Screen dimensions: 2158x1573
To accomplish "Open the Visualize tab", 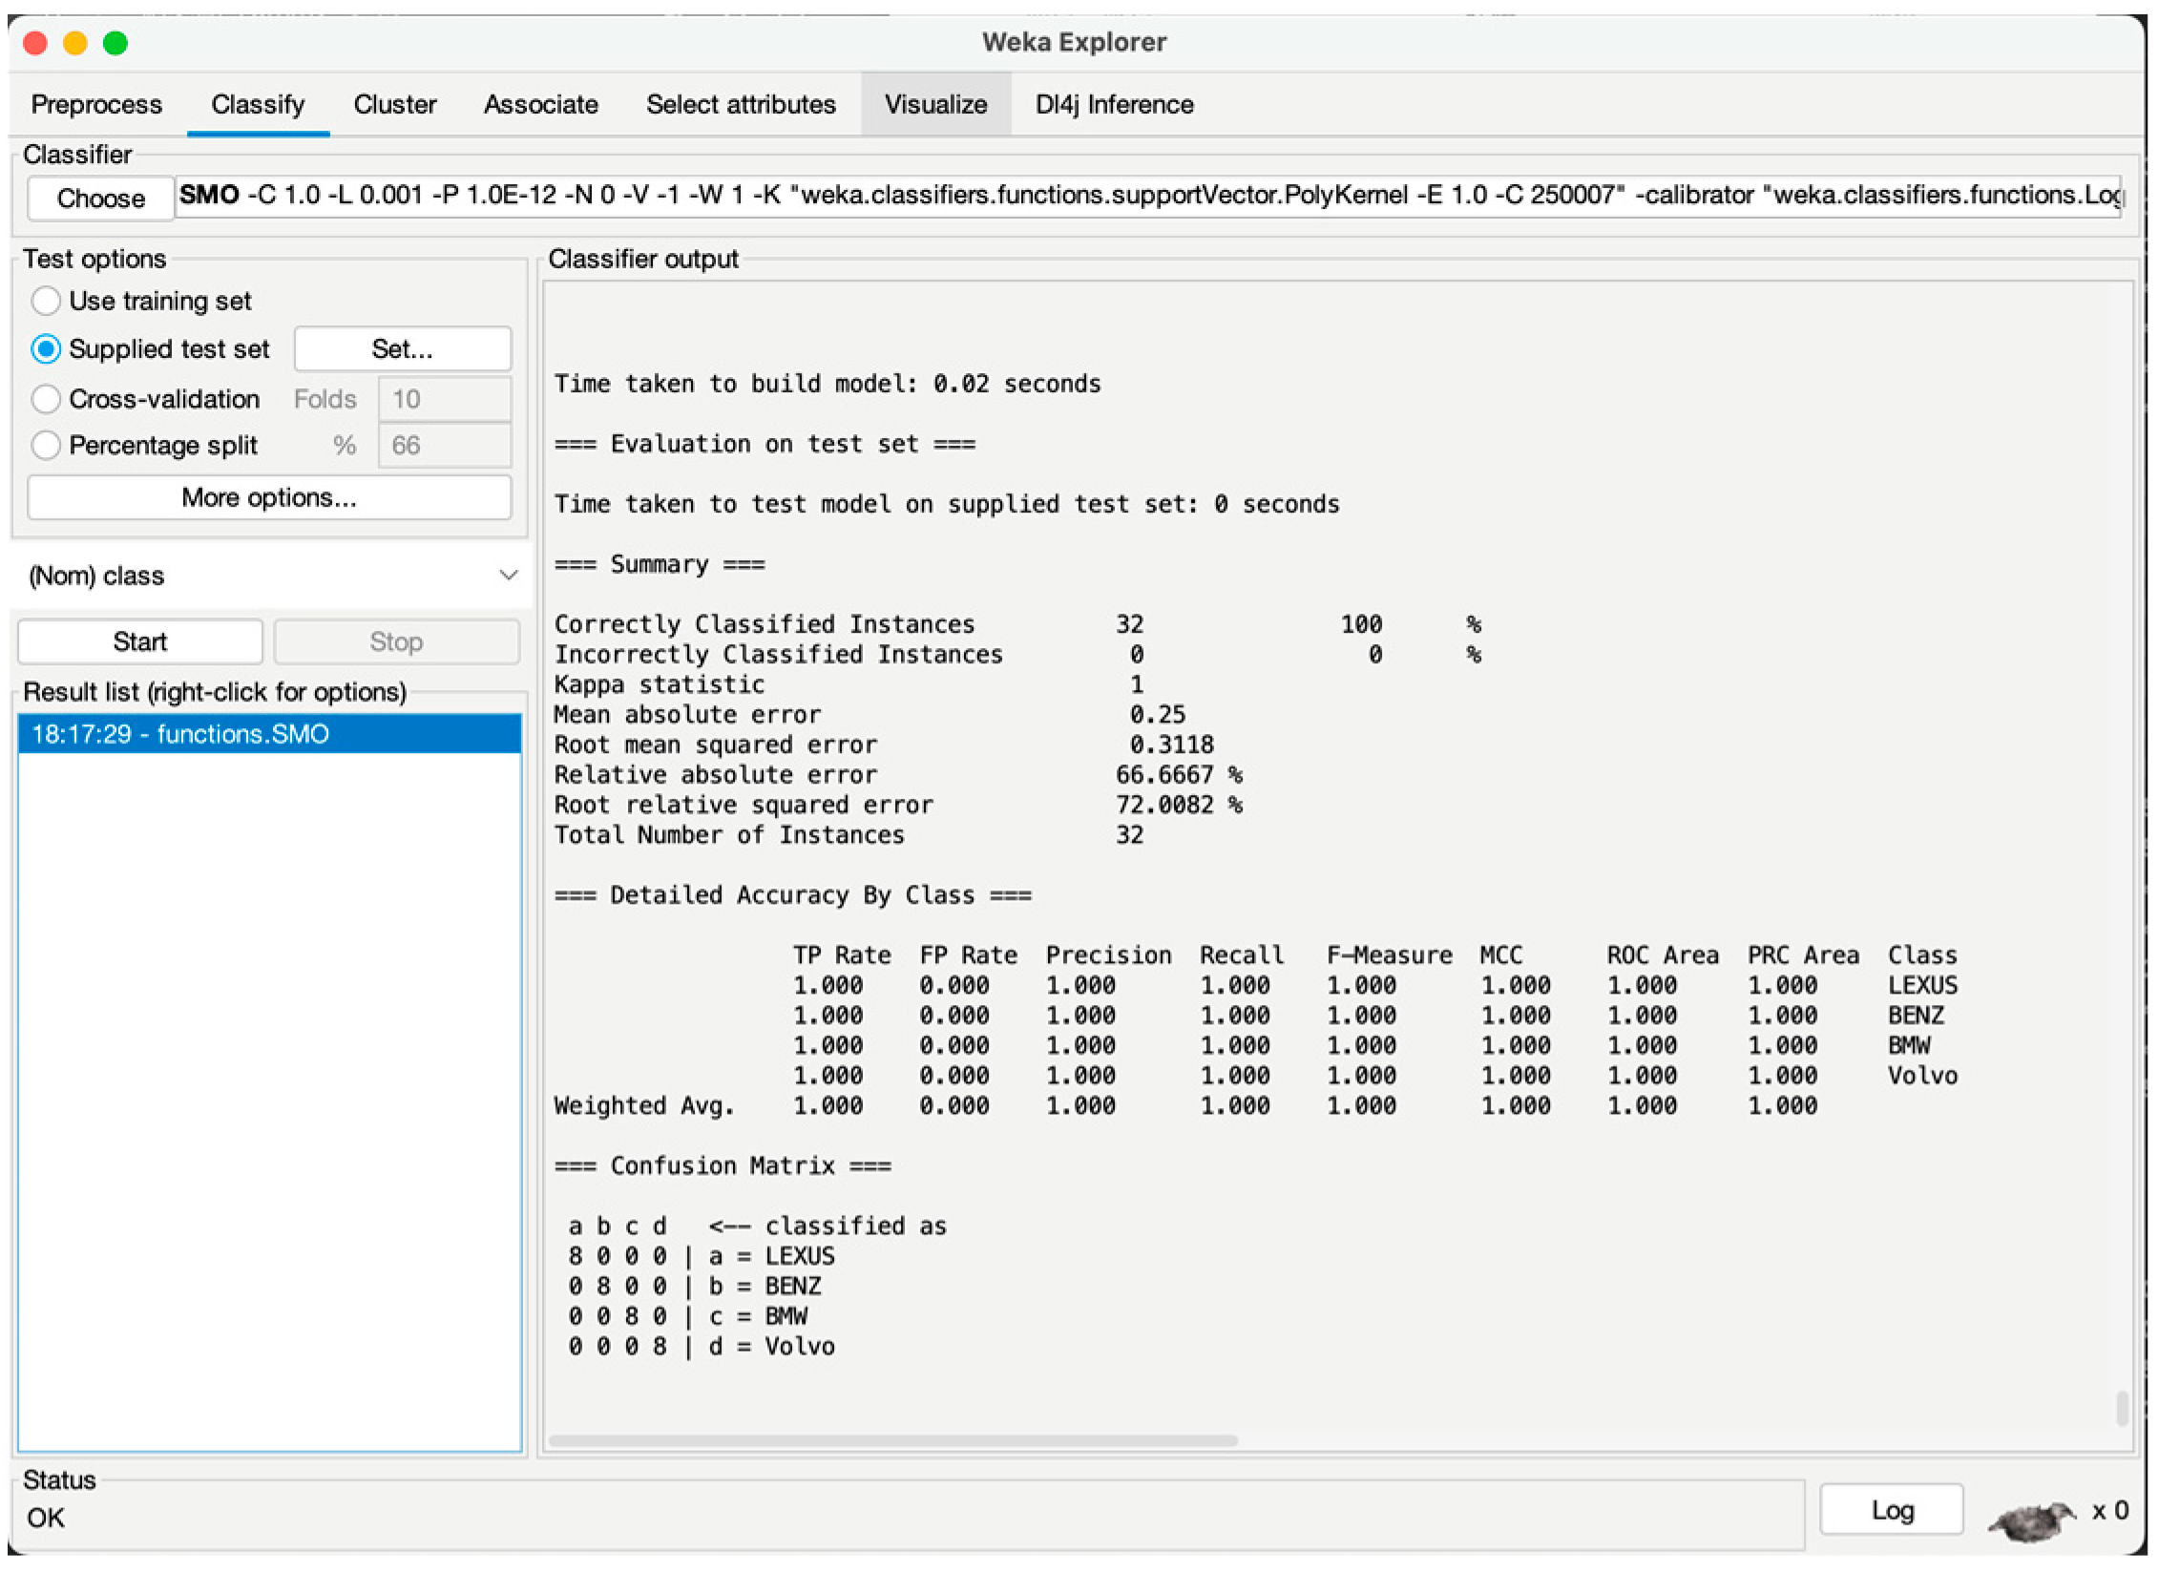I will (935, 104).
